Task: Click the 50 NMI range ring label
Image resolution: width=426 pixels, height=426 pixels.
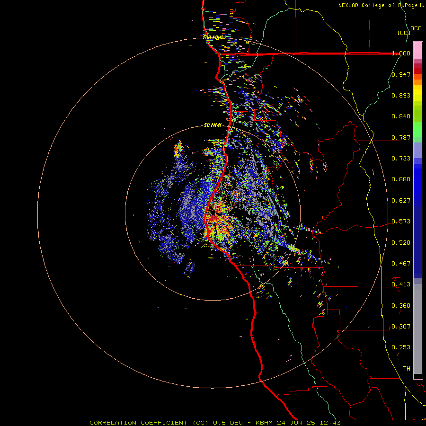Action: click(213, 125)
